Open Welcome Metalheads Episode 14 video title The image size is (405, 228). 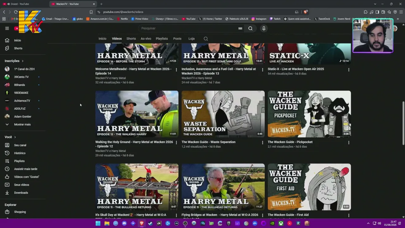point(134,71)
